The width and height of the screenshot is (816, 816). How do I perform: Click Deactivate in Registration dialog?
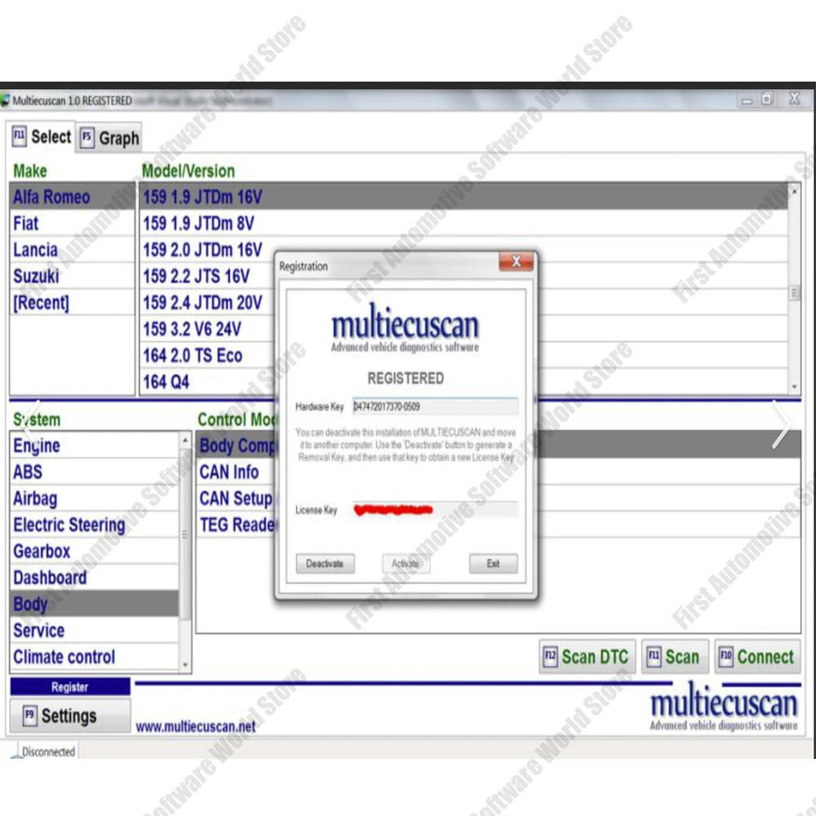[x=325, y=564]
